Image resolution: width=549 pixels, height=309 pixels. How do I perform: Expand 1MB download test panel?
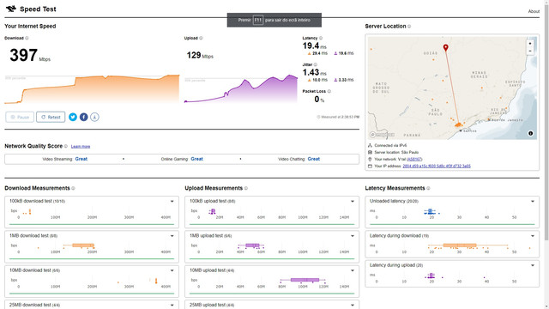[x=172, y=236]
